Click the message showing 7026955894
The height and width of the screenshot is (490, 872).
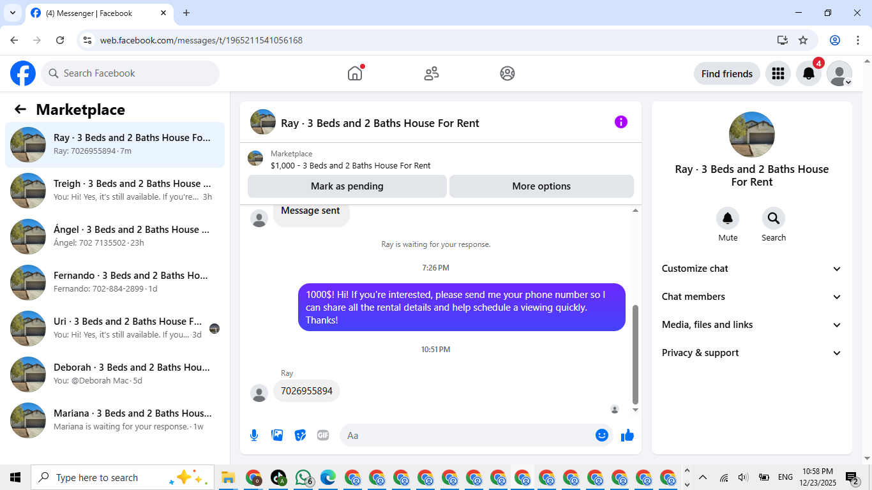click(306, 391)
